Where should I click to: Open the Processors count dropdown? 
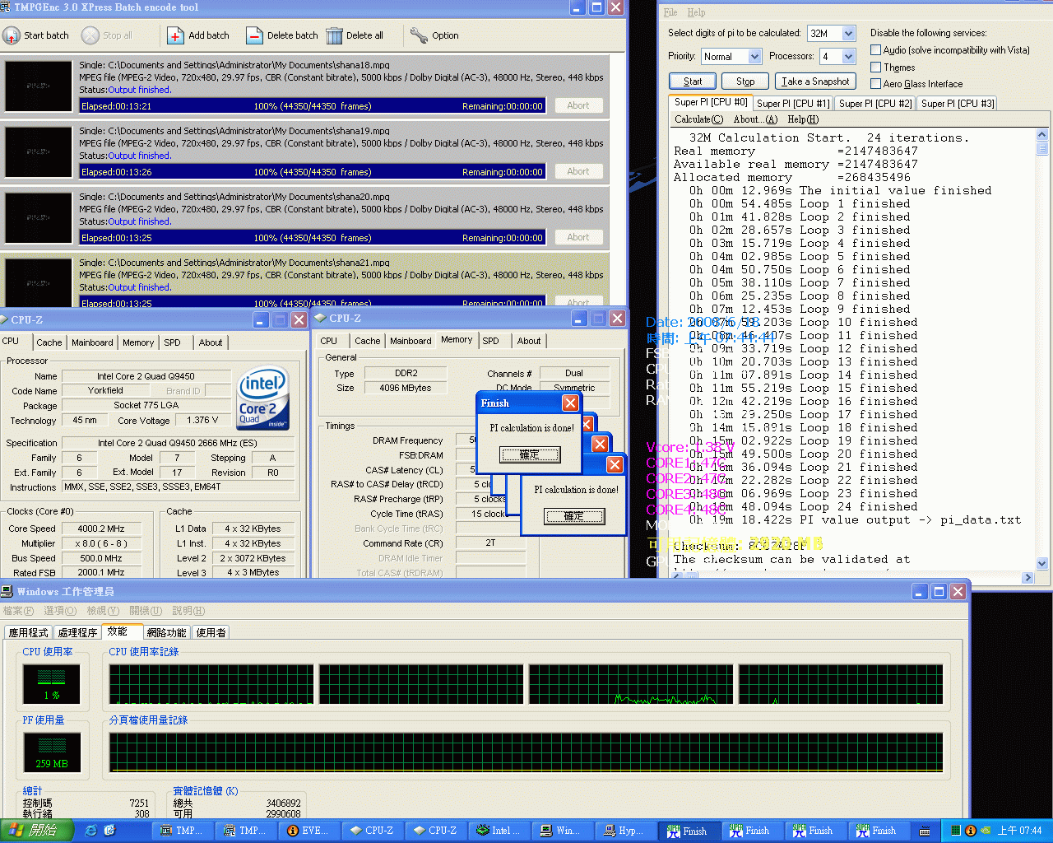click(x=849, y=57)
